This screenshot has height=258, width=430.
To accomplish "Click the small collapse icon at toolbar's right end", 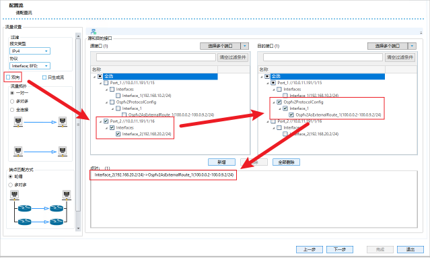I will tap(421, 32).
